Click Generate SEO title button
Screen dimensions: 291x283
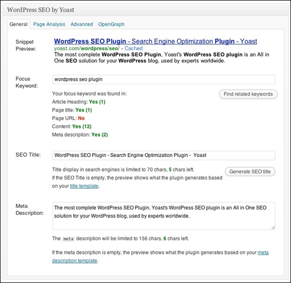[250, 172]
